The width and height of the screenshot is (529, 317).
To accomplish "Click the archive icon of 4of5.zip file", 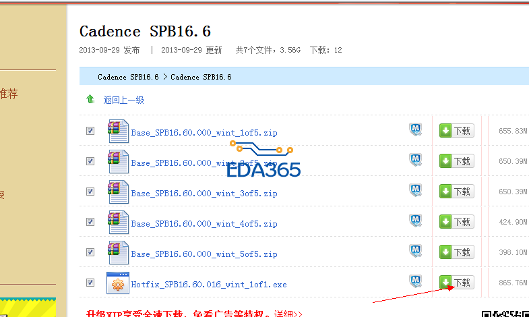I will [x=118, y=222].
